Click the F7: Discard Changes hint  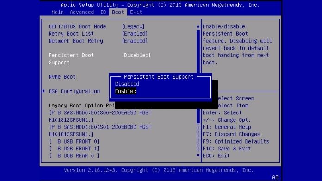231,134
